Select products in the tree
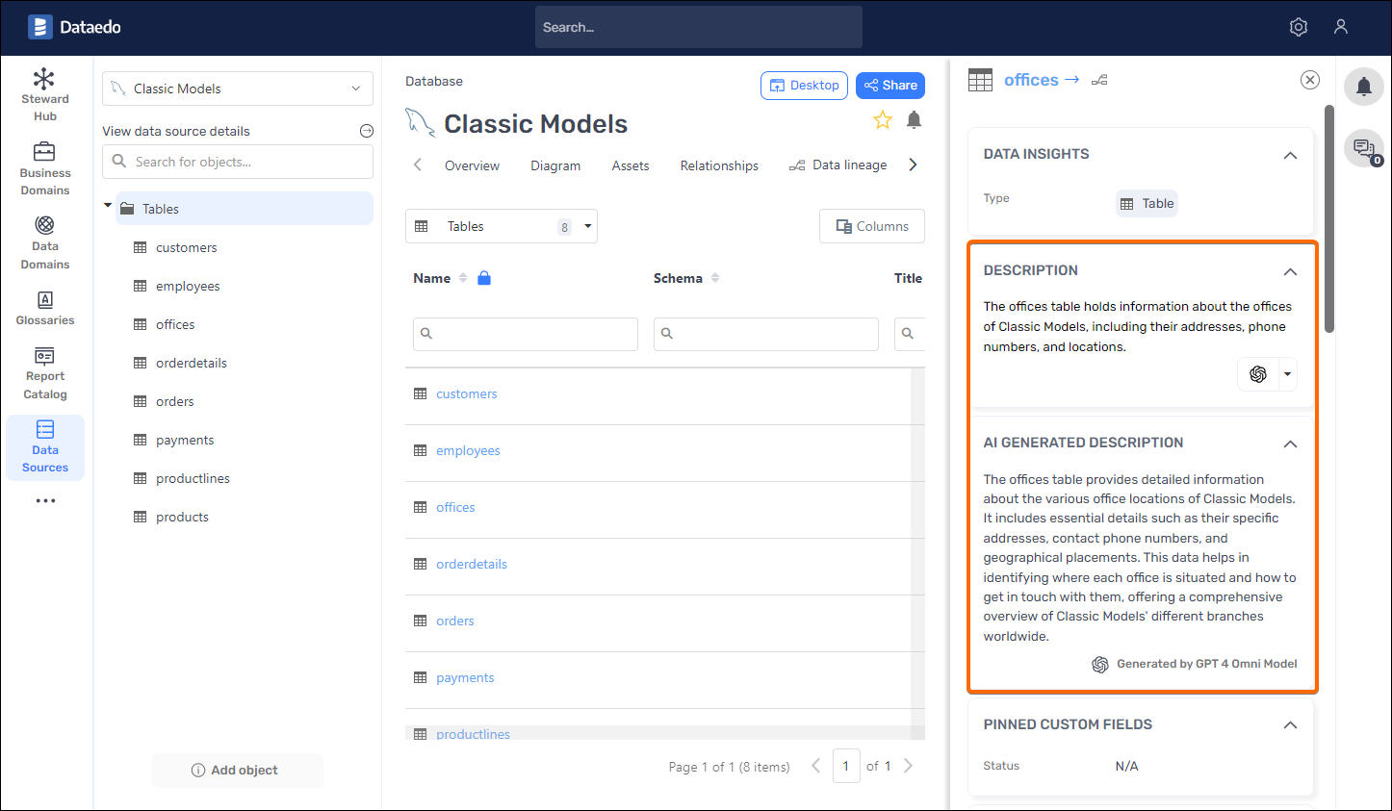Image resolution: width=1392 pixels, height=811 pixels. pyautogui.click(x=182, y=517)
